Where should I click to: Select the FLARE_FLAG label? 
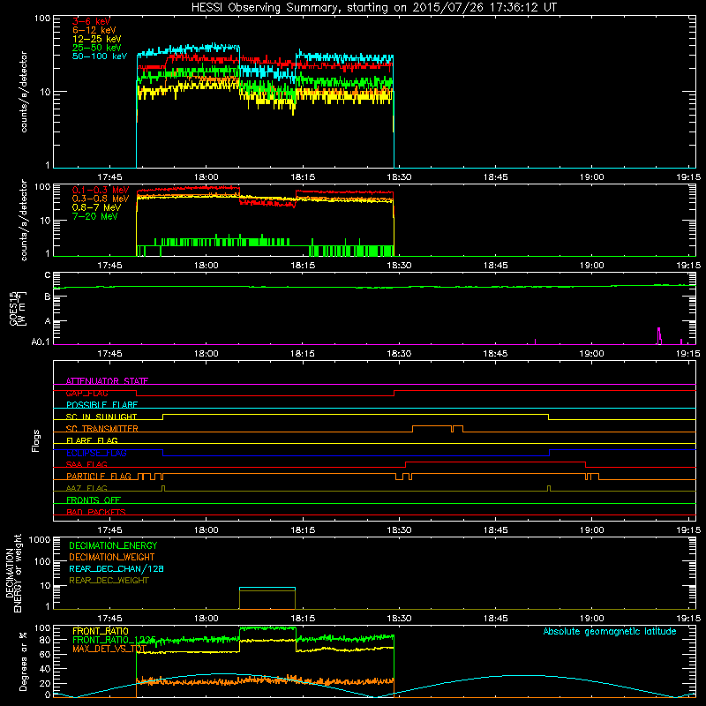[x=92, y=440]
